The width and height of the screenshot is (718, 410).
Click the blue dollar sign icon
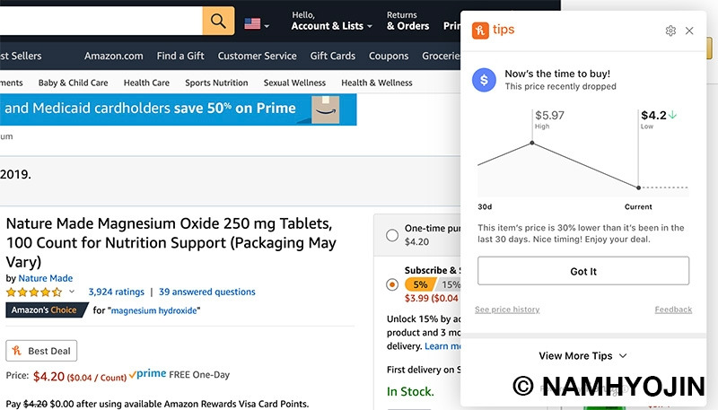point(484,80)
